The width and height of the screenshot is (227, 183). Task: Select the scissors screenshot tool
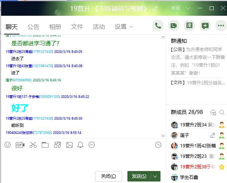33,145
